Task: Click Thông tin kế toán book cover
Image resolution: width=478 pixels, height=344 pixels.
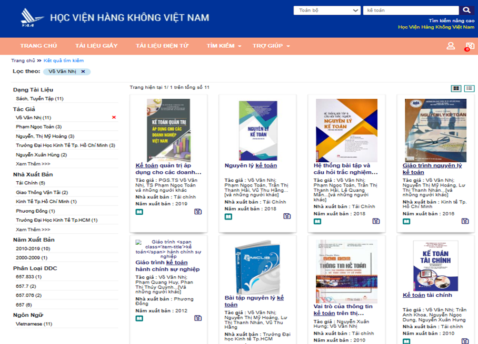Action: (x=346, y=272)
